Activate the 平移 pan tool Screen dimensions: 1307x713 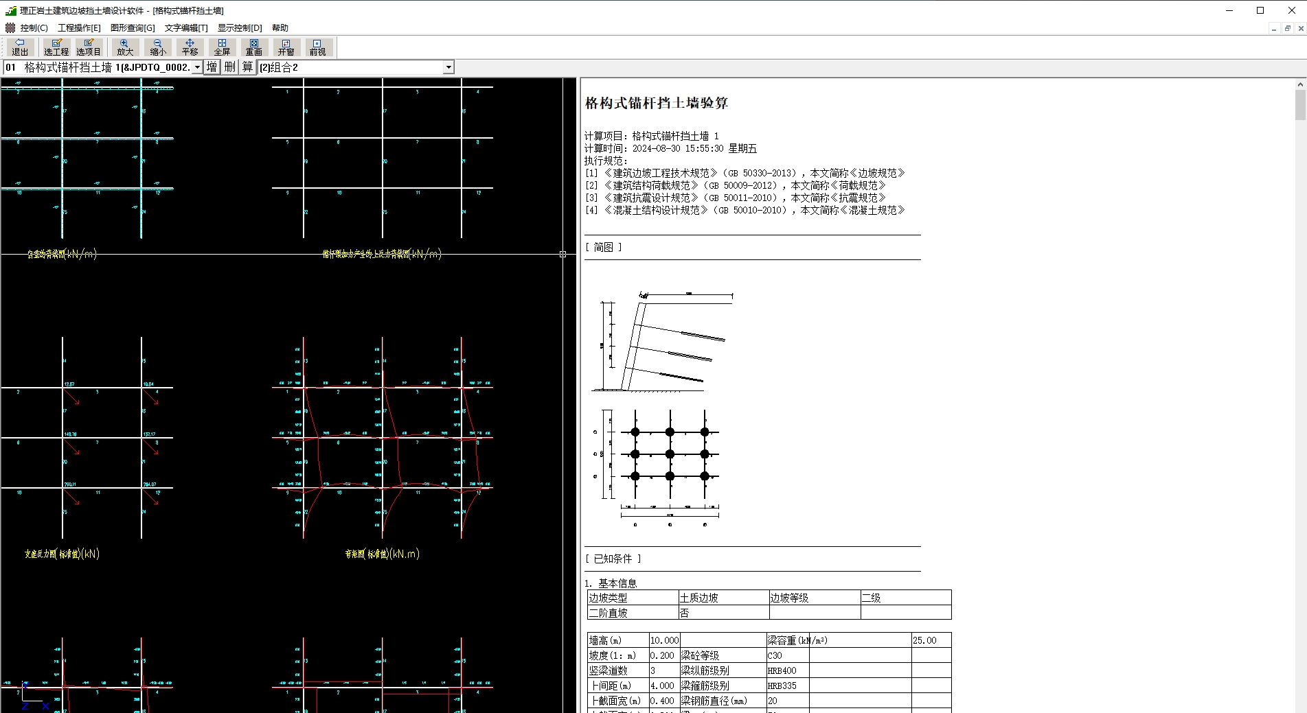190,47
